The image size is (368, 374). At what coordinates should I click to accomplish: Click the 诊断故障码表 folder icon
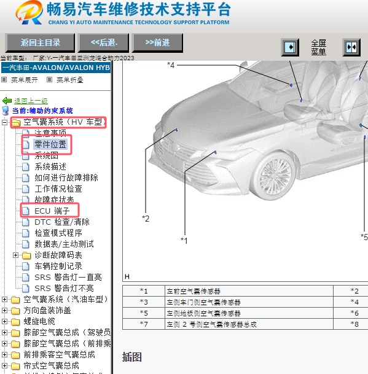tap(26, 255)
